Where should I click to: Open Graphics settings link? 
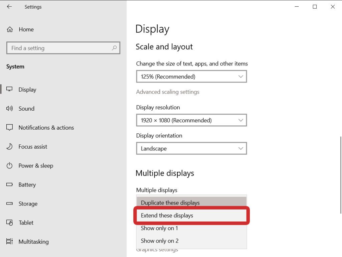pos(157,249)
